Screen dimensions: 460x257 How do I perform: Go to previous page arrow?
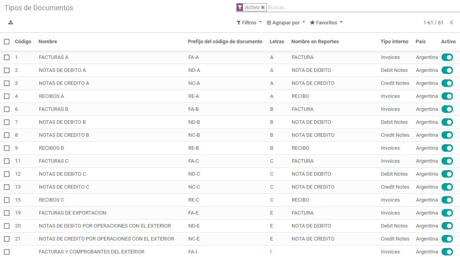click(x=451, y=23)
